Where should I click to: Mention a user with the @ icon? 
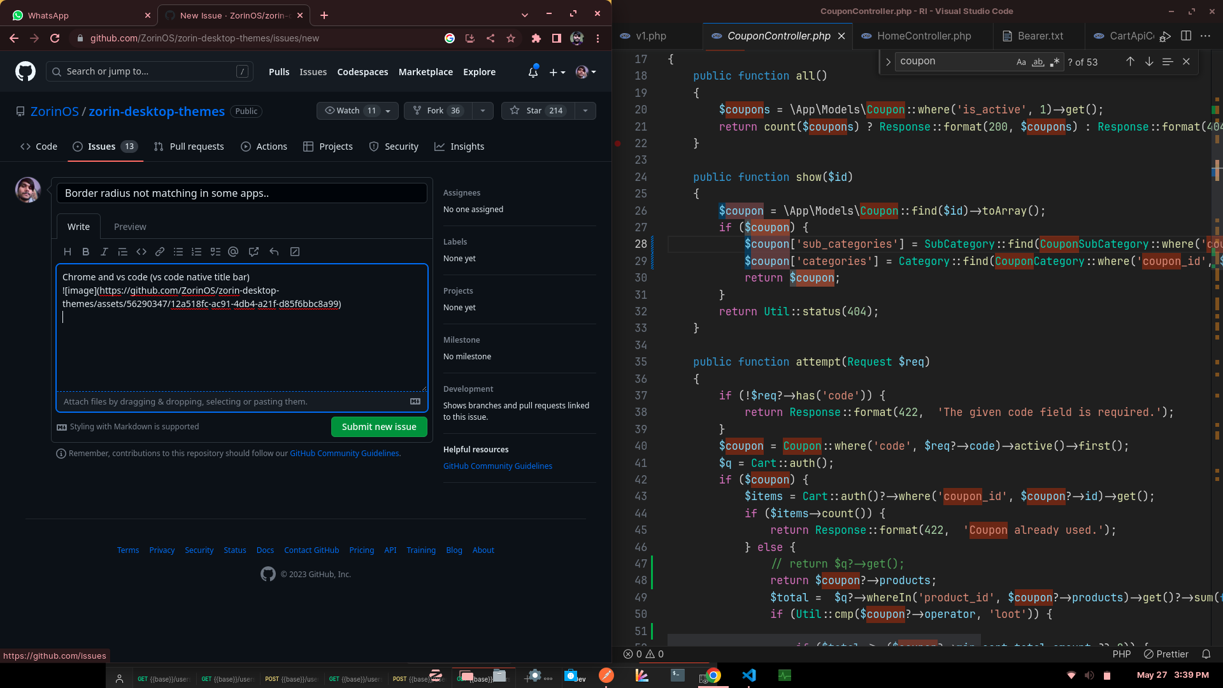(x=233, y=252)
